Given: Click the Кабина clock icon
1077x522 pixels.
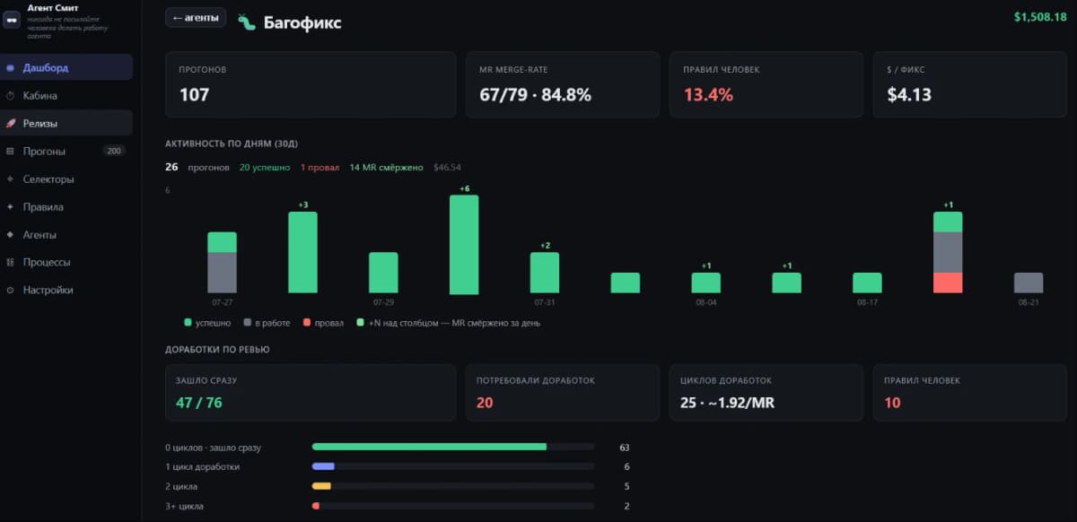Looking at the screenshot, I should [10, 95].
